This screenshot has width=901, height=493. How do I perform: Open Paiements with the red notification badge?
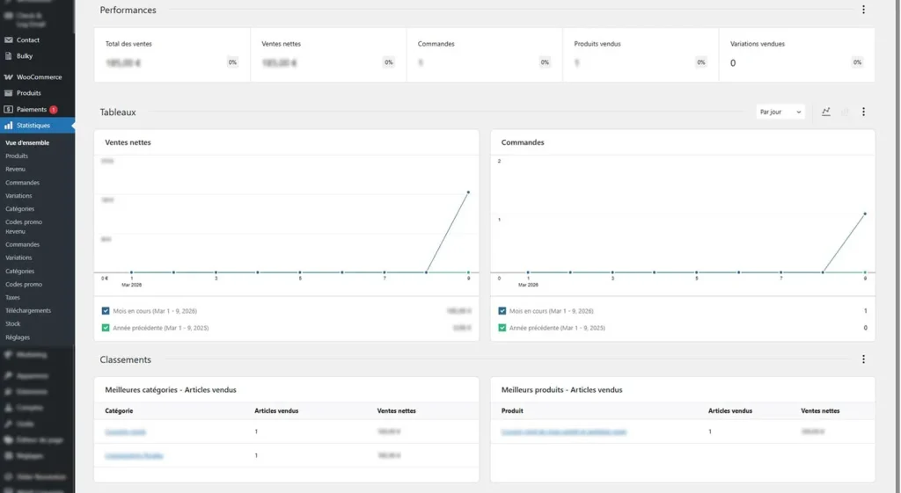[32, 110]
